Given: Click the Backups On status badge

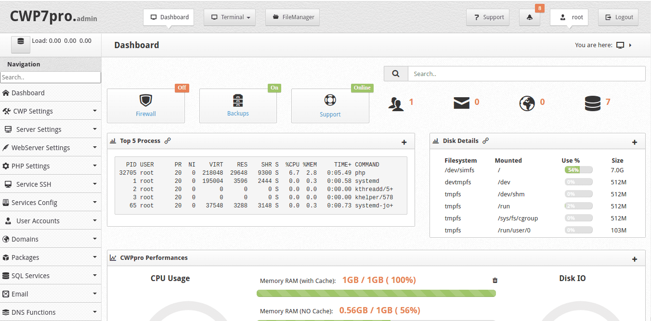Looking at the screenshot, I should [x=274, y=88].
